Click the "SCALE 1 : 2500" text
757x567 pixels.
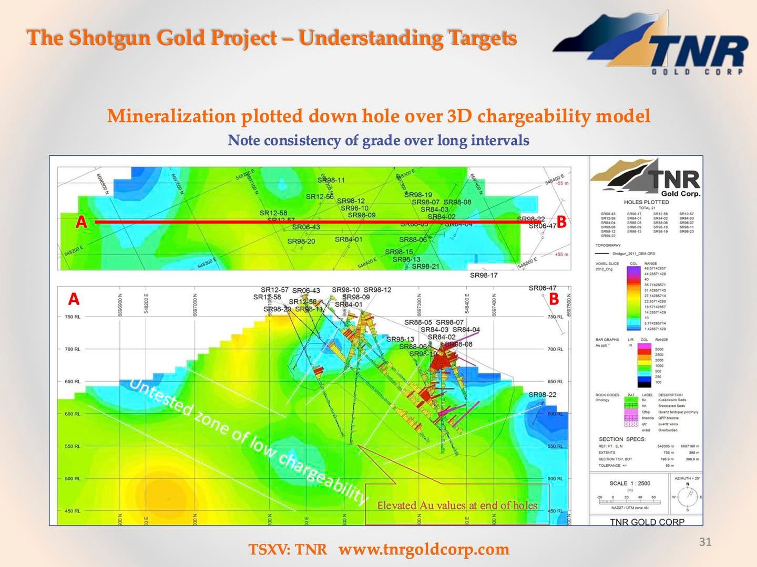[630, 483]
